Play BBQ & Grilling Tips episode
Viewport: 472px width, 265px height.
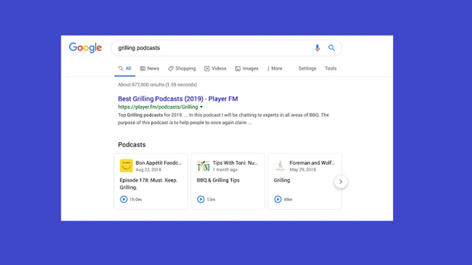[201, 199]
